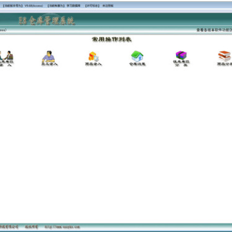Click the 仓库管理系统 logo in banner
Screen dimensions: 232x232
(46, 21)
